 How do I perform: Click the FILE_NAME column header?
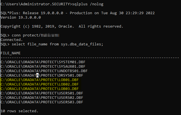11,53
